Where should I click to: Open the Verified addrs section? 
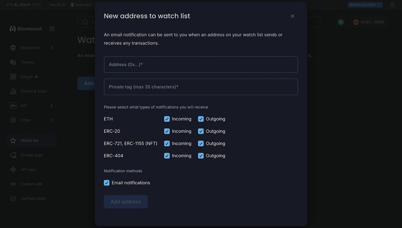pyautogui.click(x=33, y=198)
